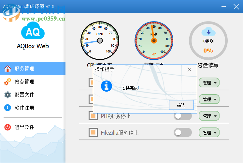Screen dimensions: 243x163
Task: Click the house icon beside 服务管理
Action: [7, 68]
